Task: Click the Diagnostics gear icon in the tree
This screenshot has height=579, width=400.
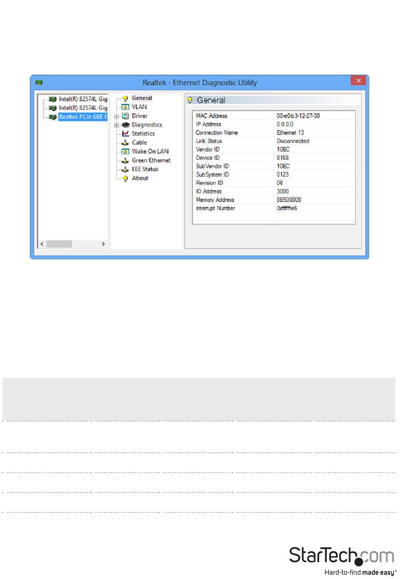Action: tap(125, 125)
